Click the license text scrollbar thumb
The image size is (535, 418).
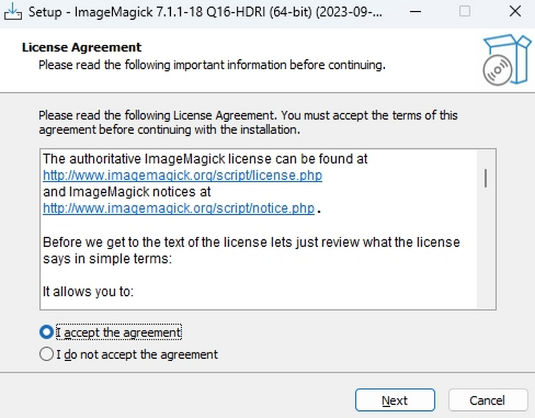click(x=486, y=178)
